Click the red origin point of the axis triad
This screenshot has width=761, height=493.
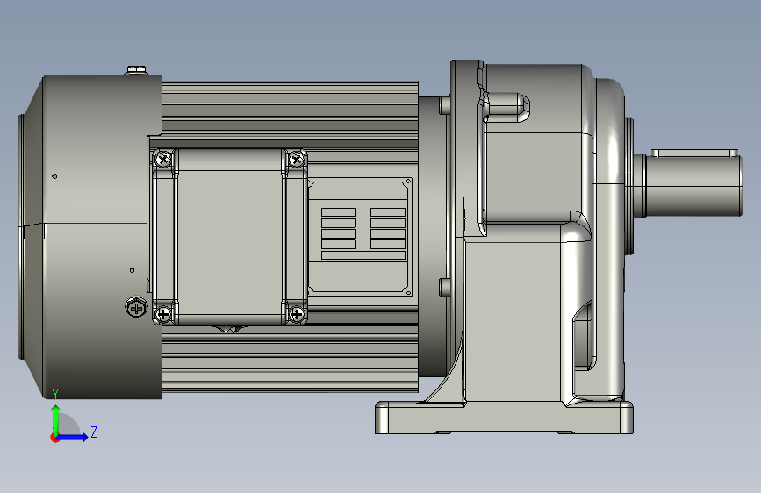pyautogui.click(x=54, y=438)
